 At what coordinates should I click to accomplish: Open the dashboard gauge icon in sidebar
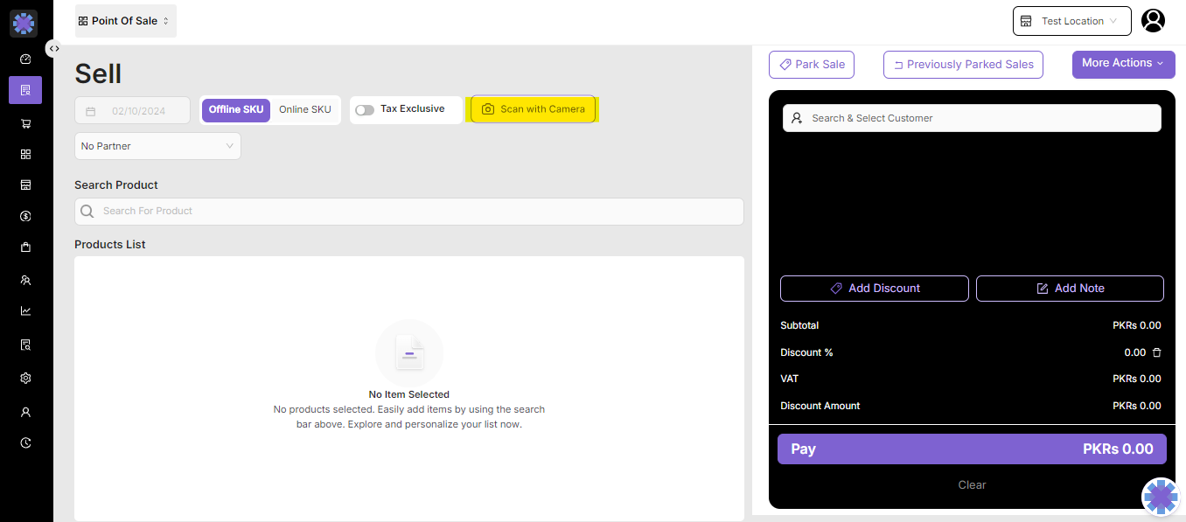25,59
